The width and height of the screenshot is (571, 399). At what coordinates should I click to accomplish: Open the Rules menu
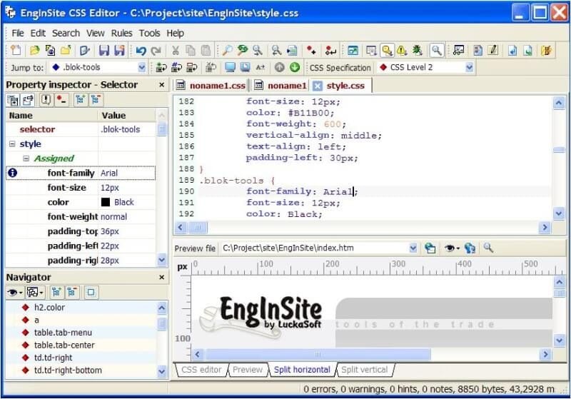click(x=121, y=33)
